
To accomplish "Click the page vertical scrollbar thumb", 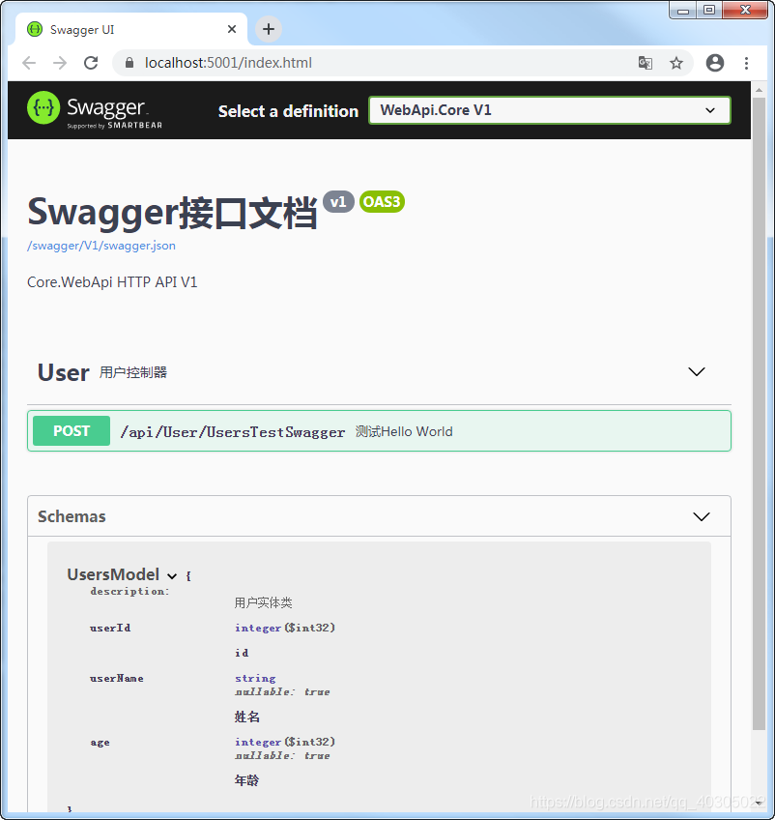I will coord(759,413).
